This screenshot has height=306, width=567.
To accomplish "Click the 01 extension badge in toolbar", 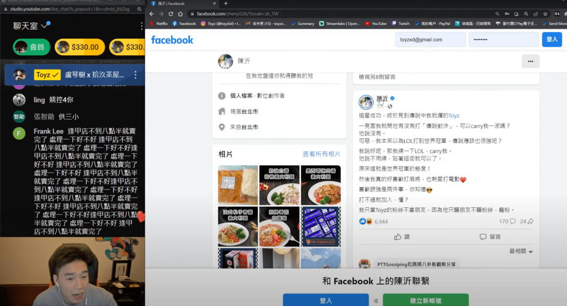I will point(557,14).
